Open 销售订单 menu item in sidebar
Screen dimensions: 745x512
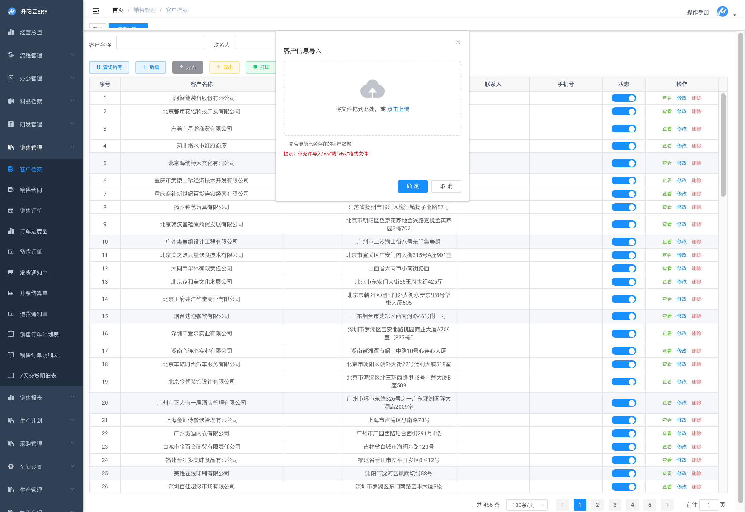click(x=31, y=210)
